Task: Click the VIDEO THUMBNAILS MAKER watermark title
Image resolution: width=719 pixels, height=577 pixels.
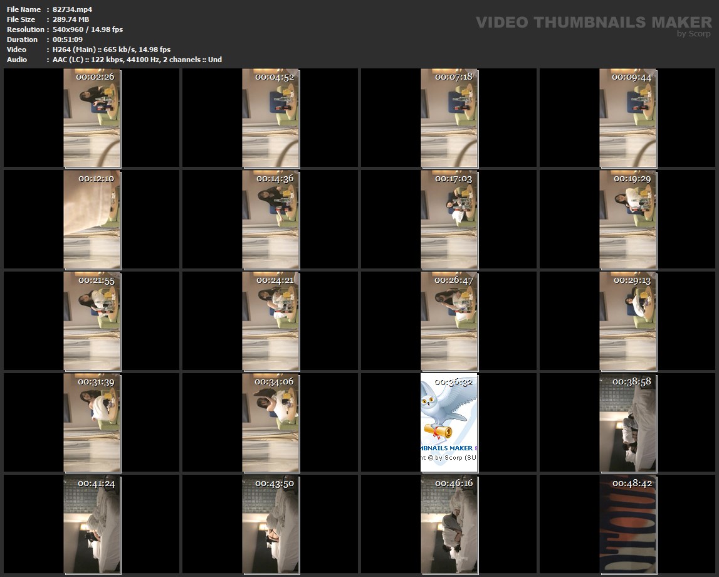Action: 593,22
